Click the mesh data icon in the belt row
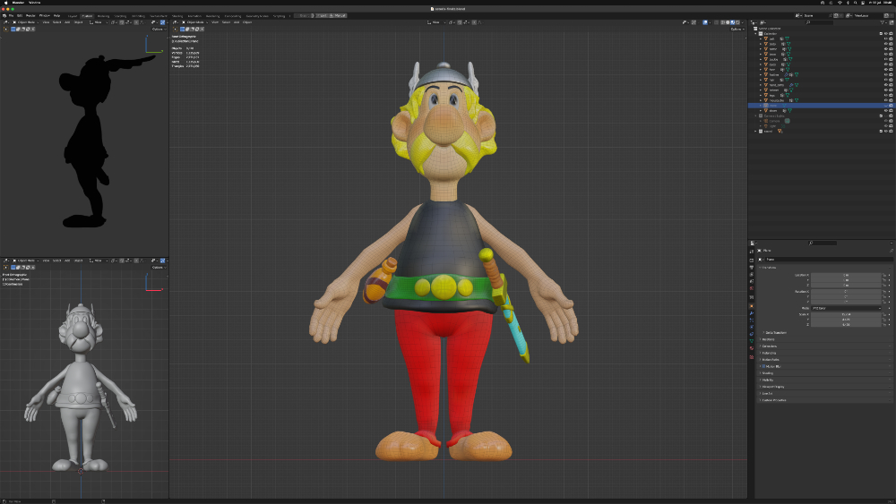The width and height of the screenshot is (896, 504). (787, 38)
